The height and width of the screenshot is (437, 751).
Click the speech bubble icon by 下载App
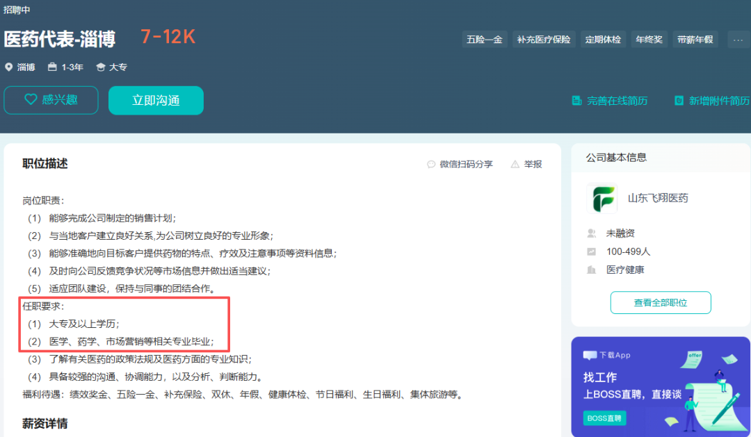[590, 355]
